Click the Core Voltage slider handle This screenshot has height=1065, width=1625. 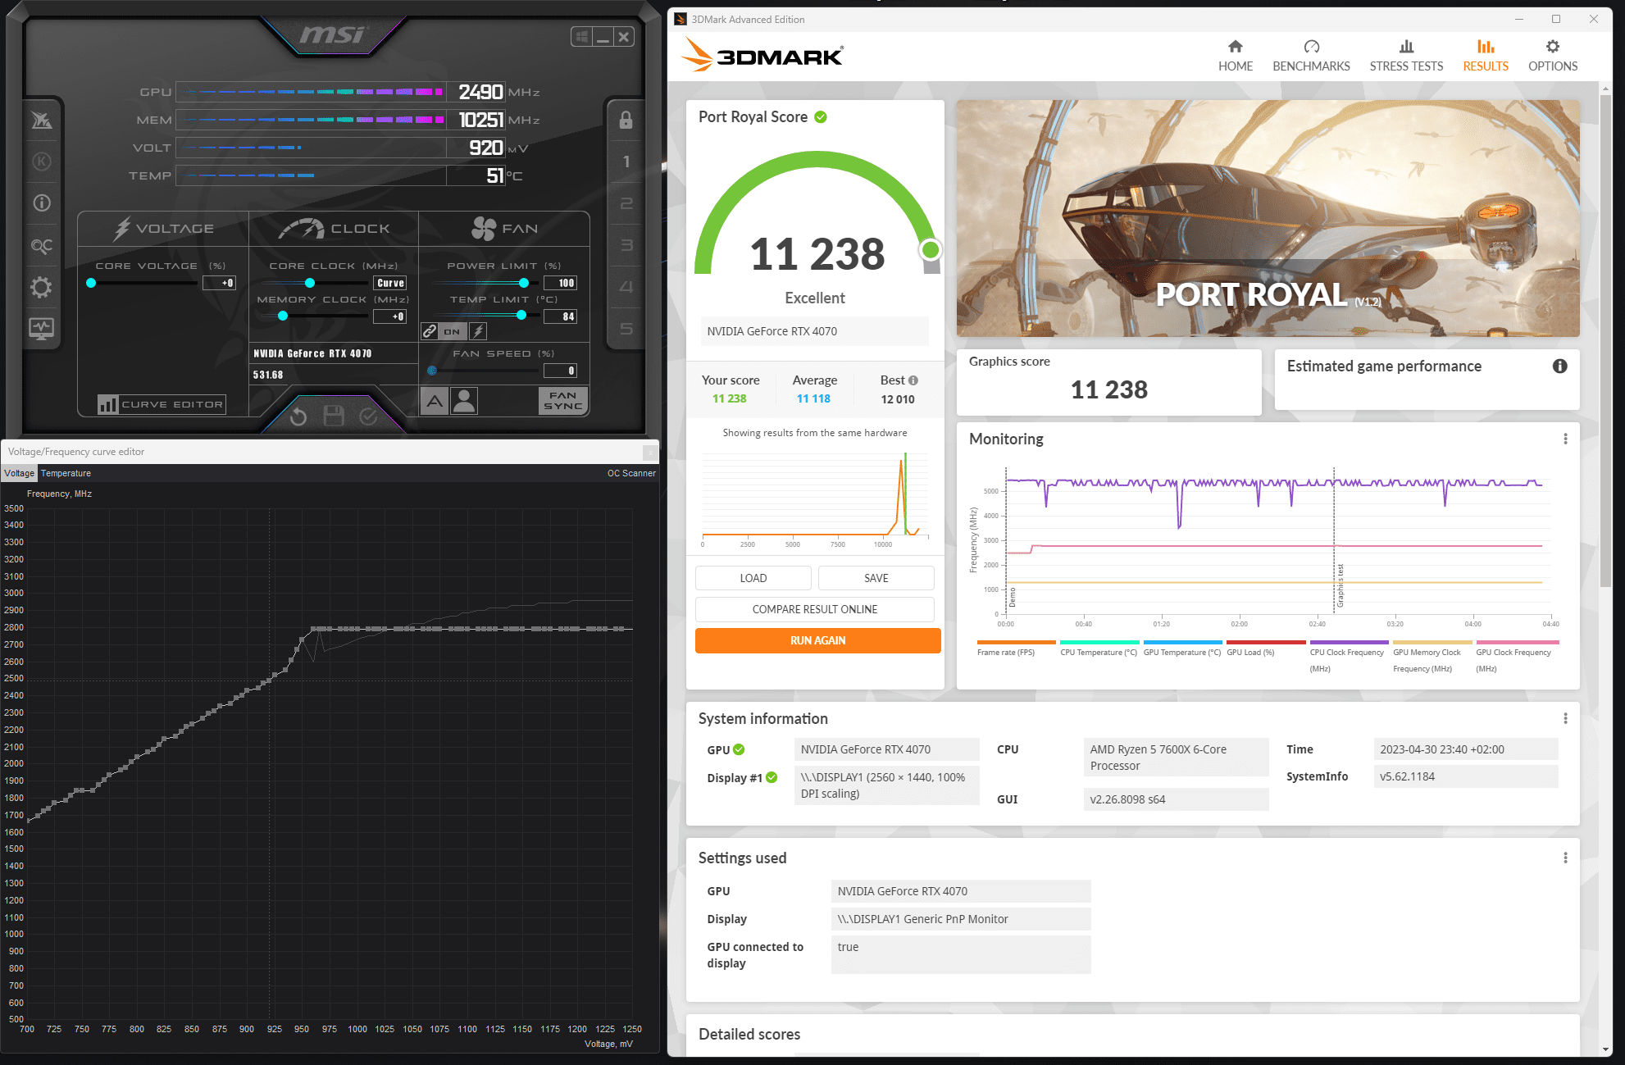[x=91, y=283]
